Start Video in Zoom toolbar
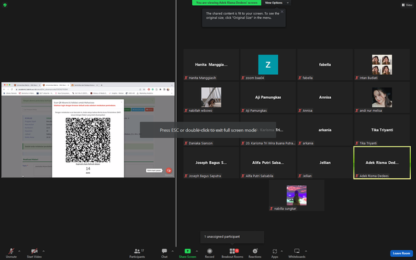 coord(34,253)
